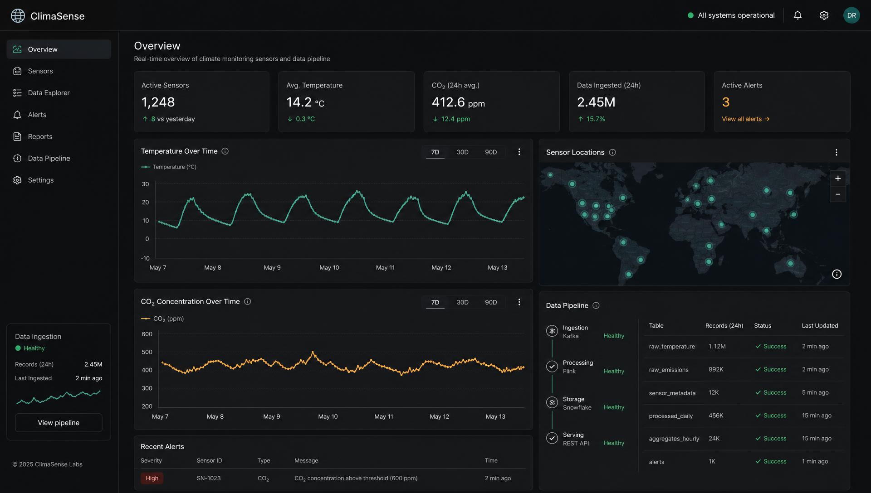Select 30D range on Temperature chart

[x=462, y=152]
